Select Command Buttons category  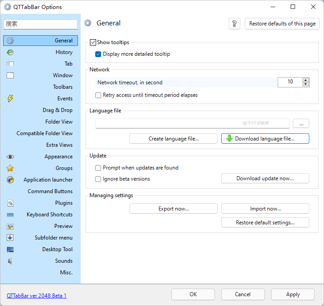[40, 191]
